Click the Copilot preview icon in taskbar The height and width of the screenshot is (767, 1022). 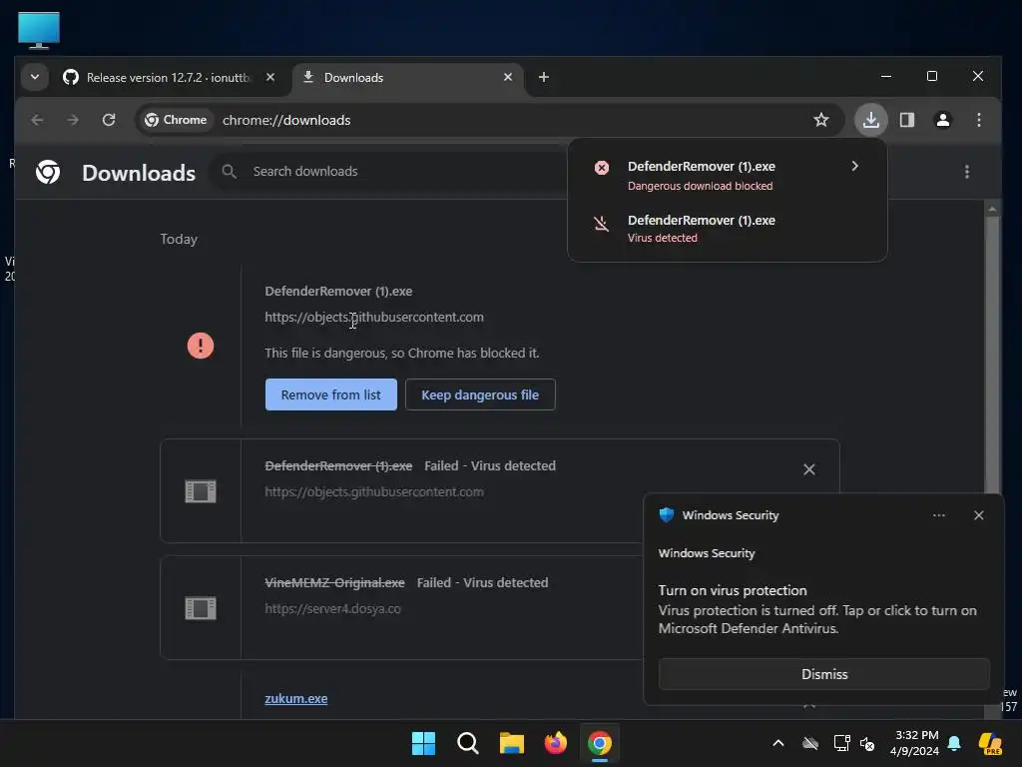click(x=989, y=743)
